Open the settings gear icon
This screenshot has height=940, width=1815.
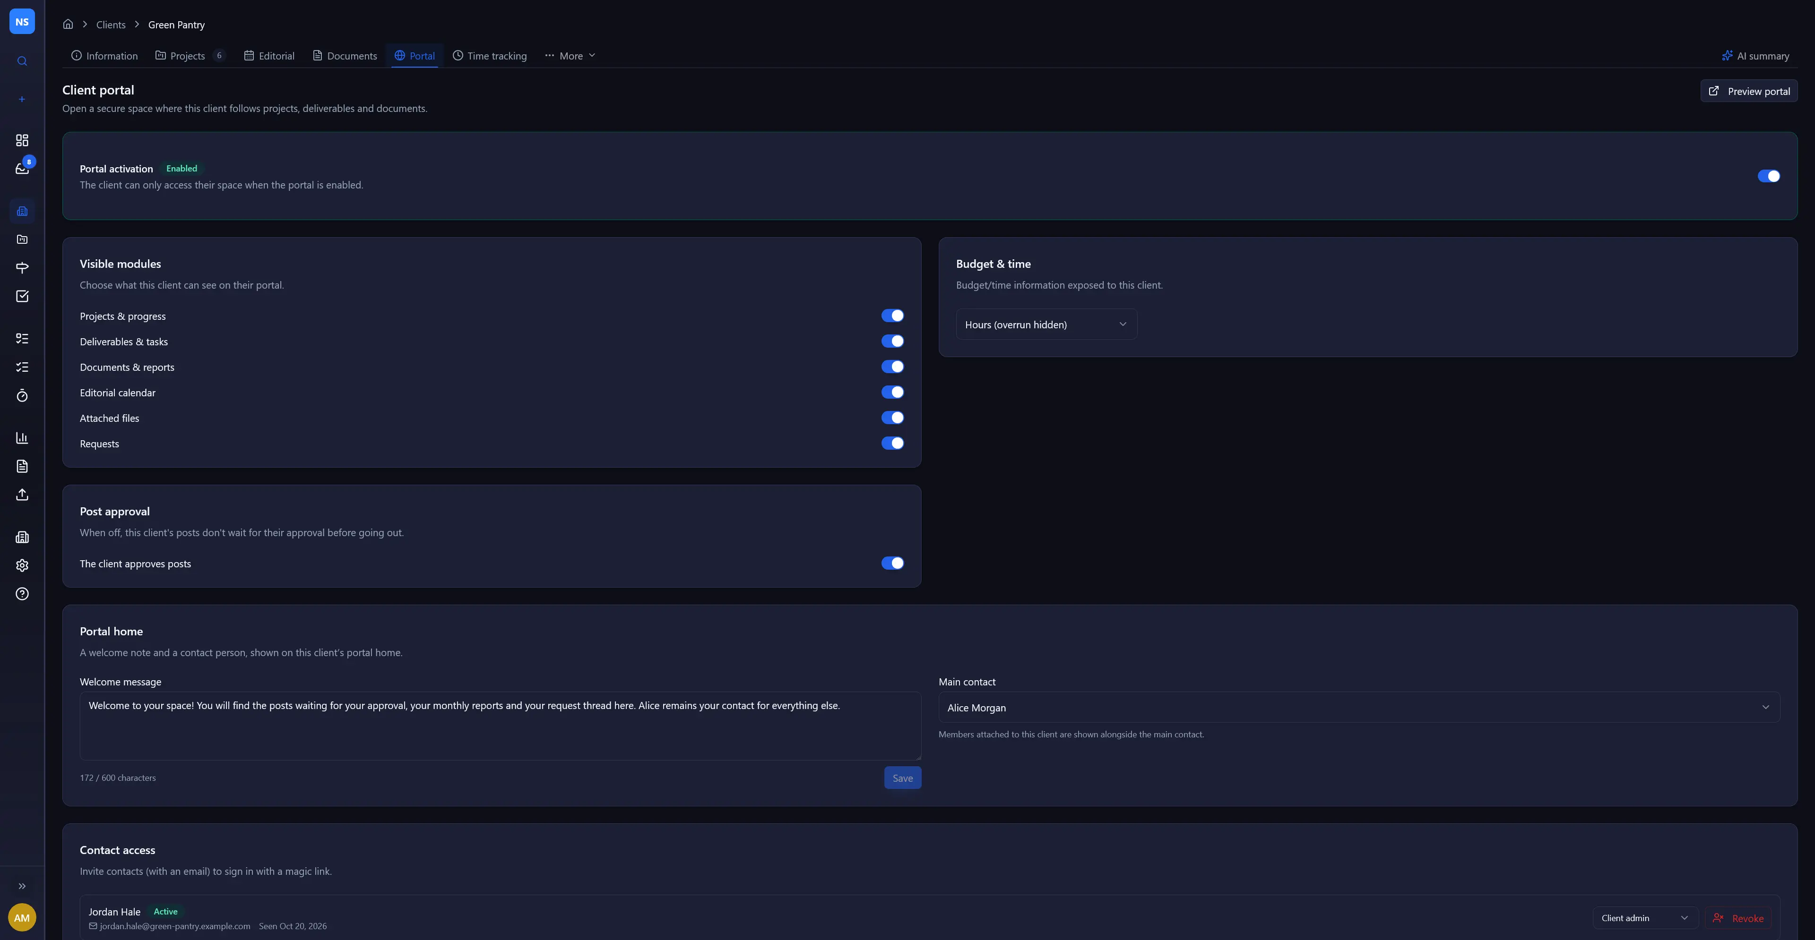click(x=22, y=565)
